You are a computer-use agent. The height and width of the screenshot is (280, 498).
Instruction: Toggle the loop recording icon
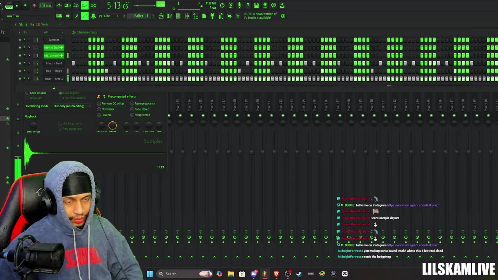[93, 5]
